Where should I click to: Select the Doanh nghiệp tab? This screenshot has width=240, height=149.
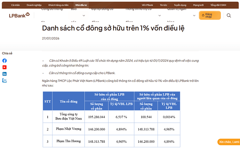coord(34,5)
